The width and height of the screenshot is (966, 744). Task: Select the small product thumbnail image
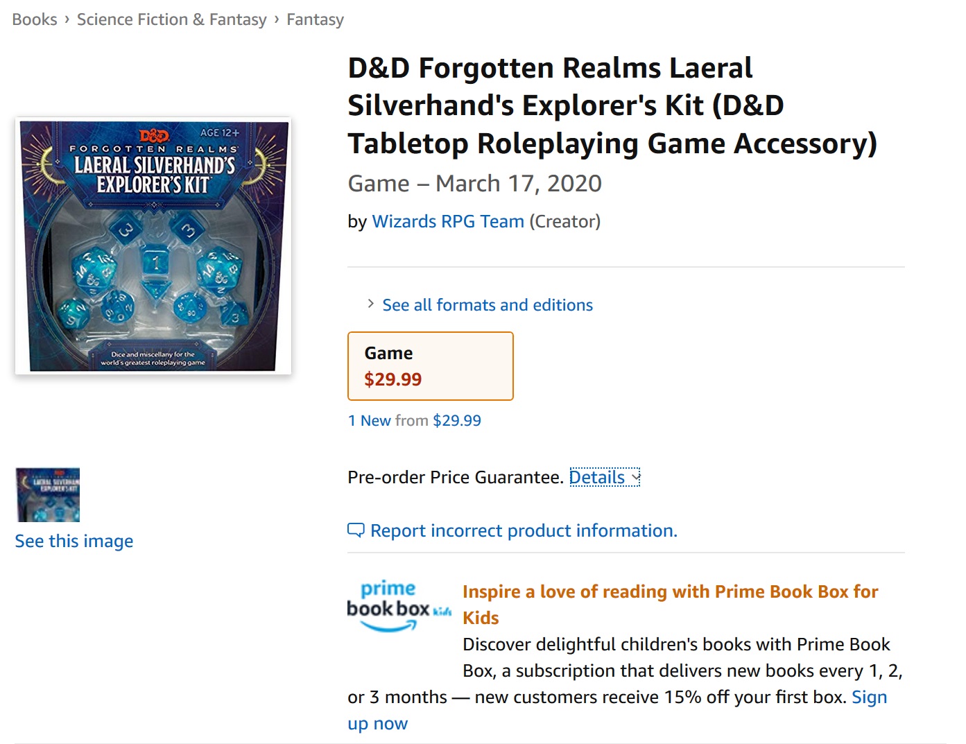48,495
